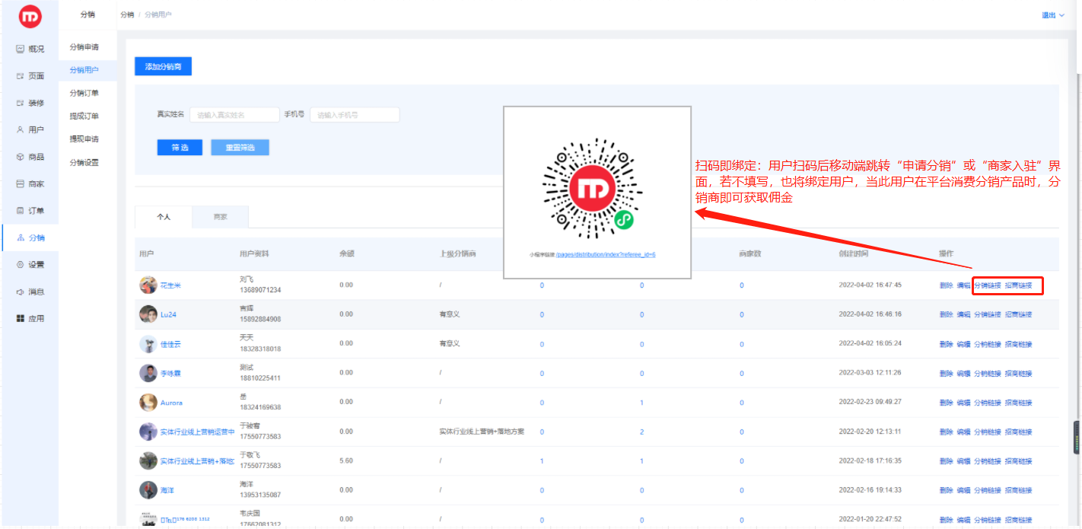Select 分销用户 submenu item

pyautogui.click(x=84, y=70)
